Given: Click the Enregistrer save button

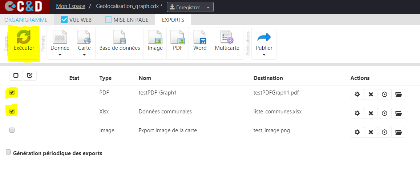Looking at the screenshot, I should point(185,7).
